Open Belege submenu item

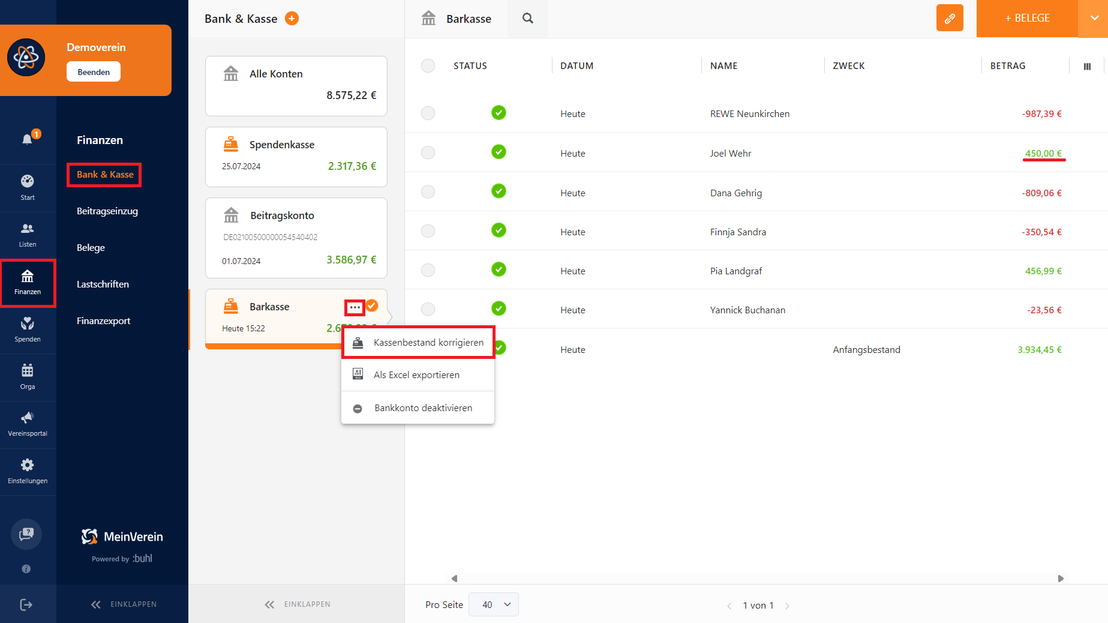coord(91,248)
